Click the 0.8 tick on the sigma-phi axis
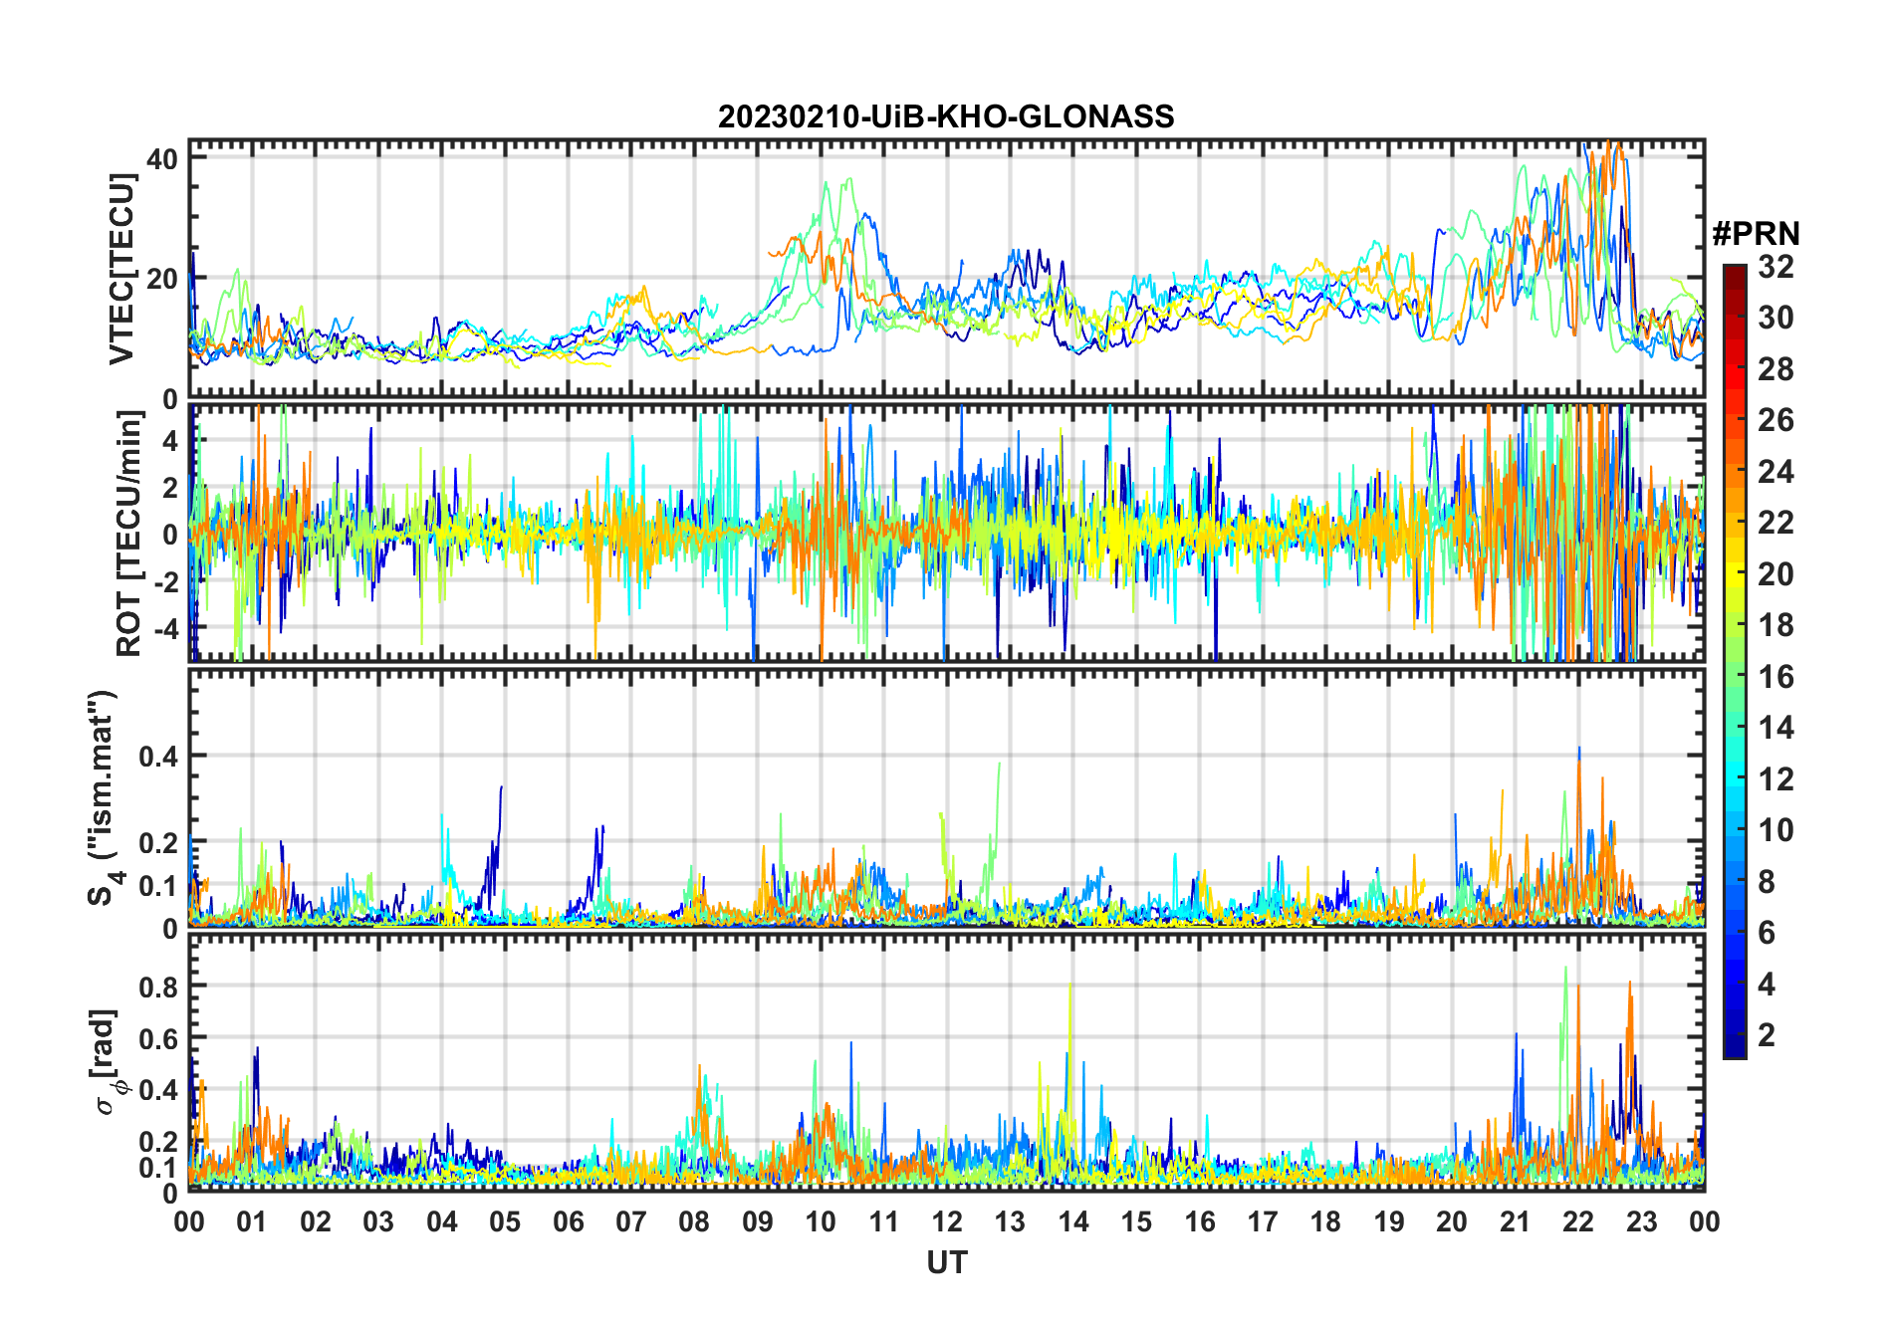1894x1324 pixels. tap(158, 987)
